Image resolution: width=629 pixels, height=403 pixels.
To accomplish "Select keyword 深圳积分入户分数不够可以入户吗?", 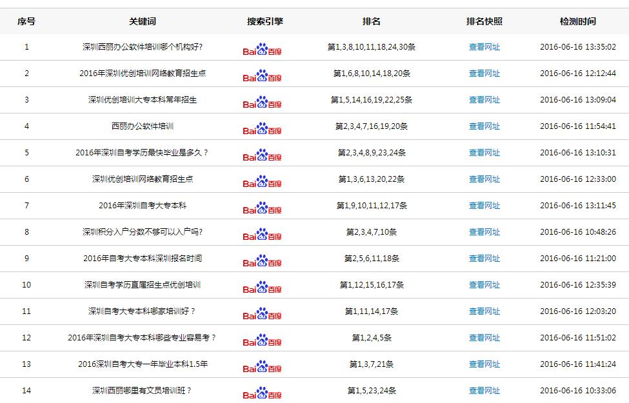I will (143, 232).
